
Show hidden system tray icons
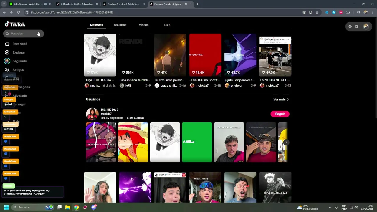[x=330, y=207]
